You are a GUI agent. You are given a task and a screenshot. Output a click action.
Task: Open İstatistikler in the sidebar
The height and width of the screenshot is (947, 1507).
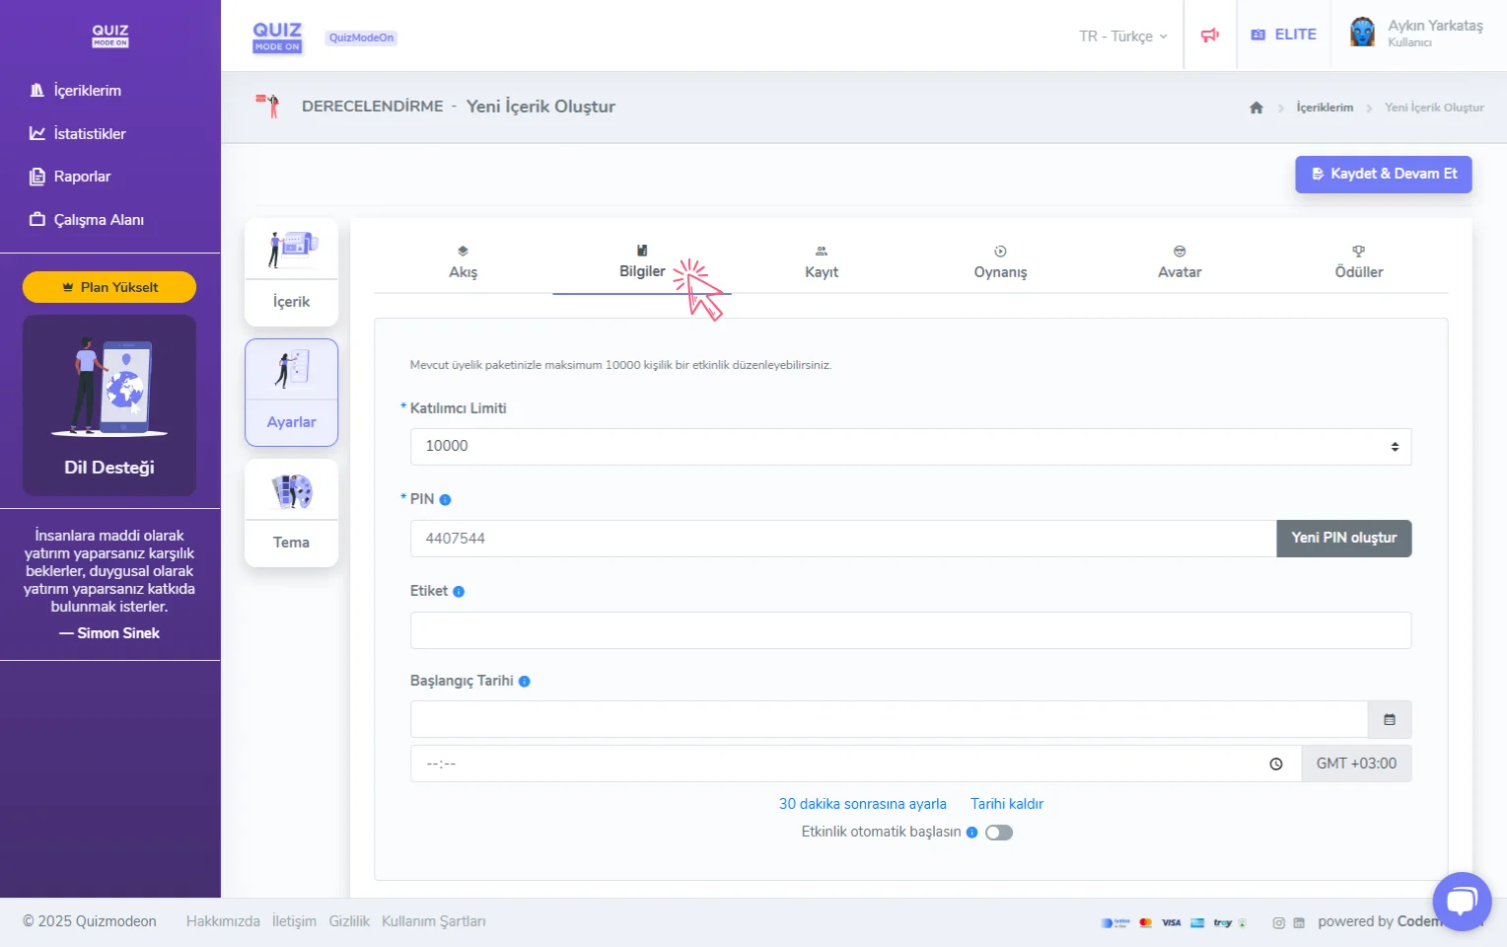pyautogui.click(x=89, y=134)
